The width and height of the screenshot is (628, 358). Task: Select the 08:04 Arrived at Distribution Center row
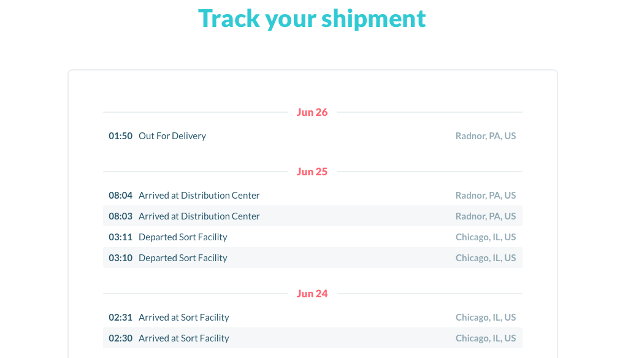(312, 195)
